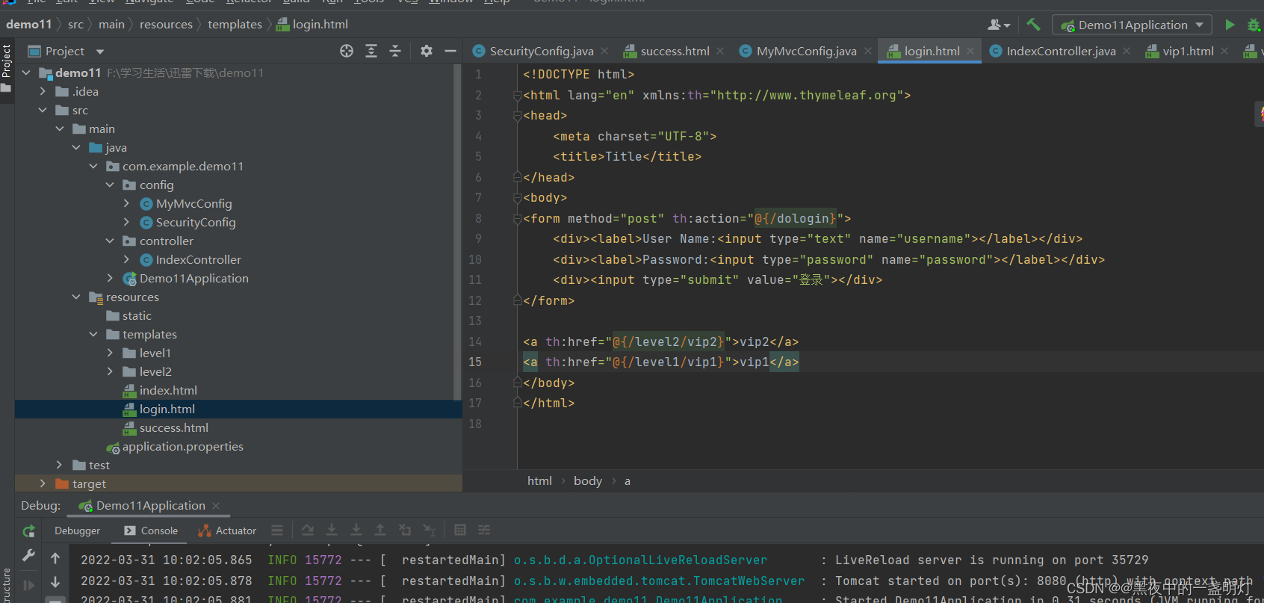Switch to SecurityConfig.java tab
Viewport: 1264px width, 603px height.
click(542, 51)
